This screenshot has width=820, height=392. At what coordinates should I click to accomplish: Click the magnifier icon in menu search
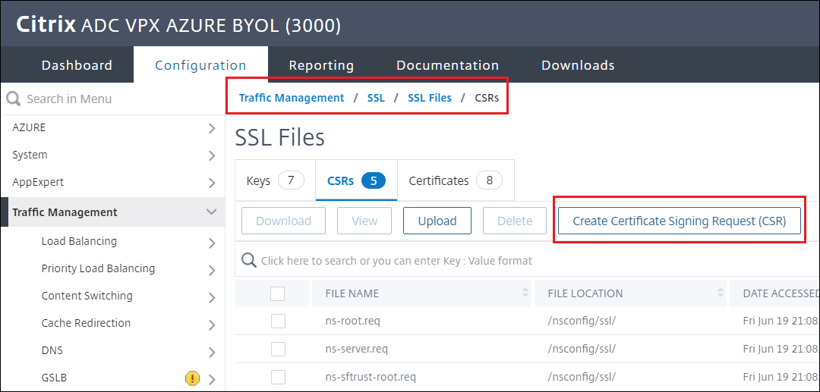coord(13,99)
